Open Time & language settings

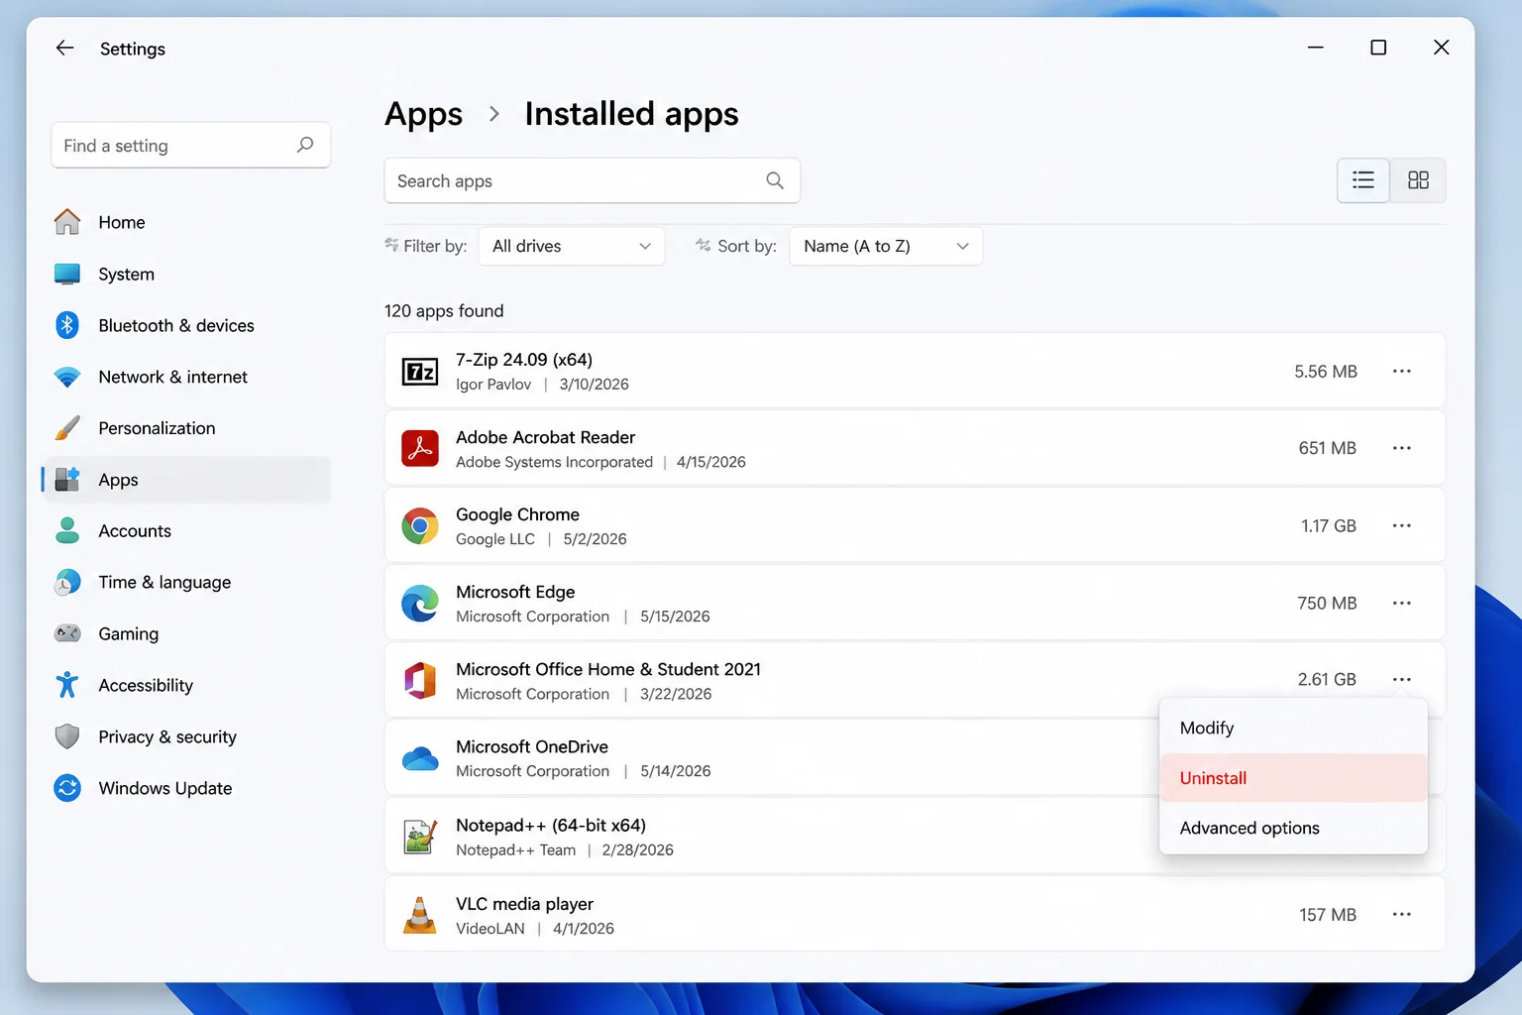[186, 583]
